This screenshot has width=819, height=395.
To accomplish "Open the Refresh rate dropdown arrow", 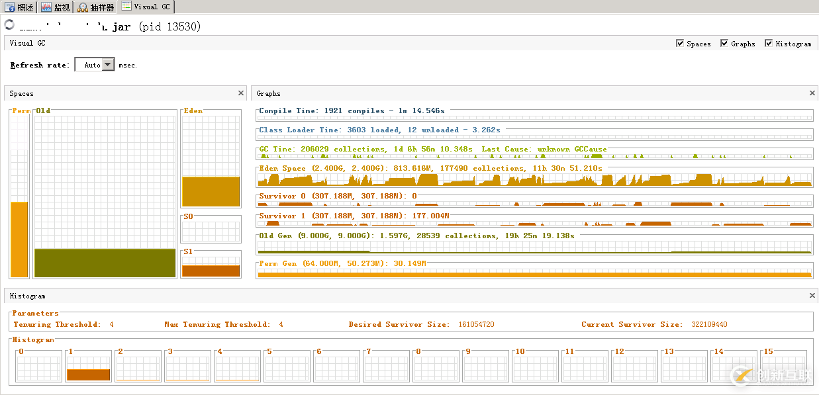I will [x=109, y=65].
